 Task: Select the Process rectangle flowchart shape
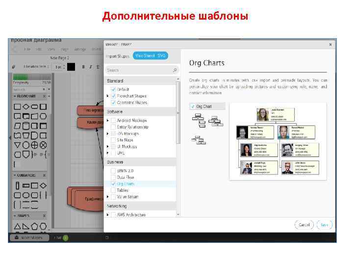[17, 106]
